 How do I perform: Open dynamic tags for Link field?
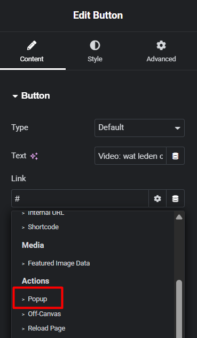[175, 198]
